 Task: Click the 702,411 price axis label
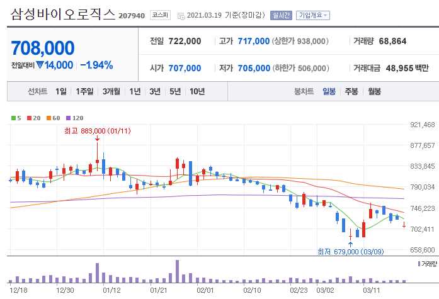click(423, 229)
